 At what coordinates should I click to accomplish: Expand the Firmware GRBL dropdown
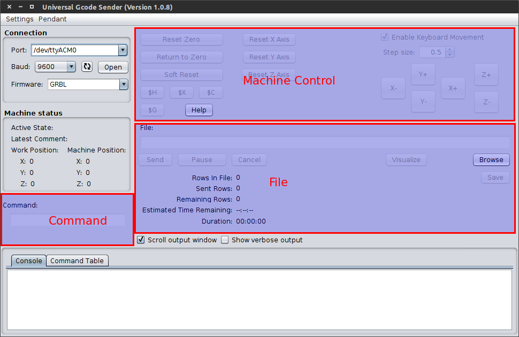click(124, 85)
